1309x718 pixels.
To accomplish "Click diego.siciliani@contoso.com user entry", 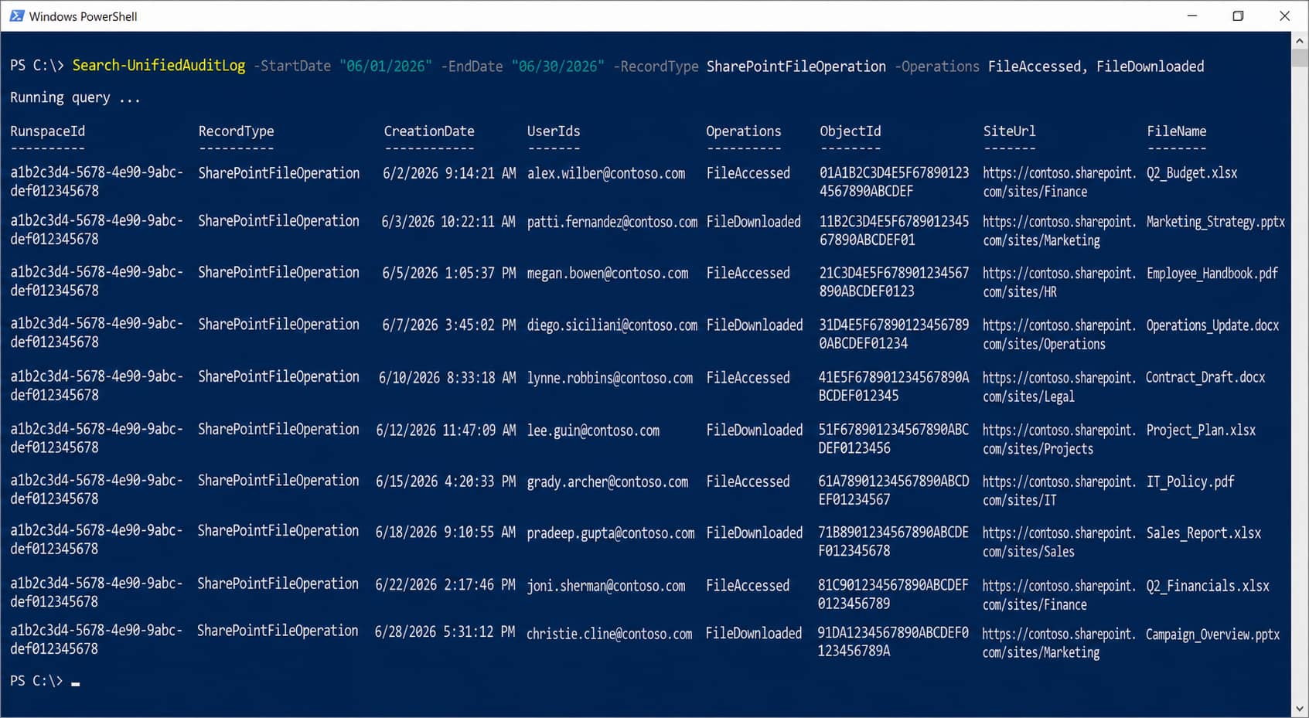I will pos(612,325).
